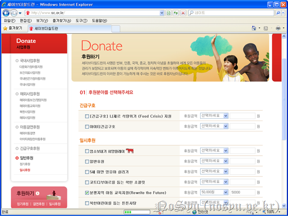Click the browser Back button

pyautogui.click(x=6, y=13)
